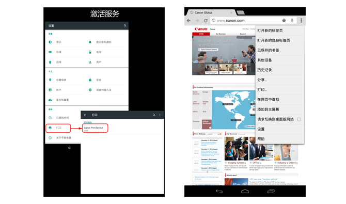Open Security (安全) lock icon
This screenshot has height=204, width=346.
pyautogui.click(x=90, y=80)
